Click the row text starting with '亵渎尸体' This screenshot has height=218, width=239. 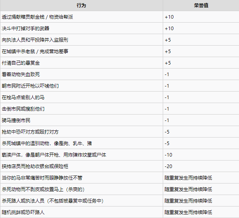click(x=54, y=155)
